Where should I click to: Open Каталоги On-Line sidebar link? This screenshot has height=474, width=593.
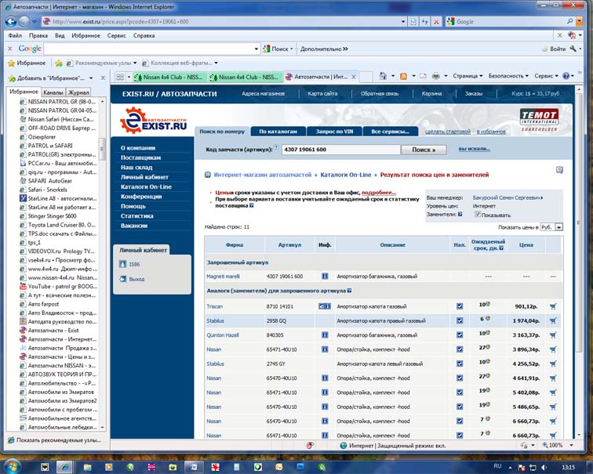(x=146, y=186)
